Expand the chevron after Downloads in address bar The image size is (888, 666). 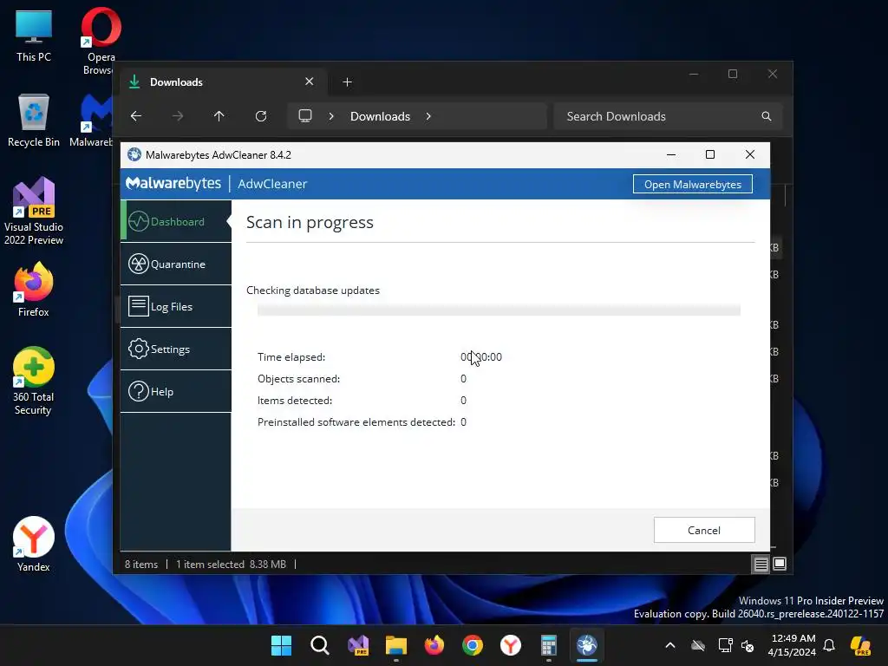pyautogui.click(x=428, y=116)
